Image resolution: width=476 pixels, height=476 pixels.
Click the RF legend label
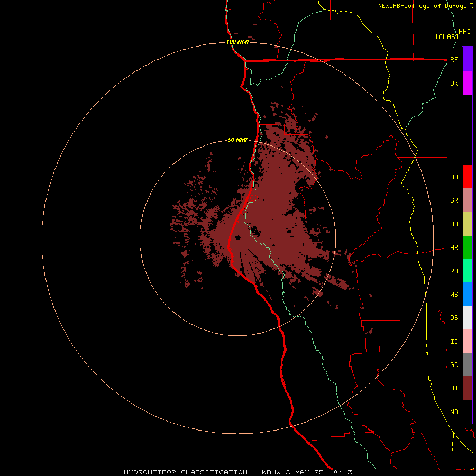click(x=454, y=59)
